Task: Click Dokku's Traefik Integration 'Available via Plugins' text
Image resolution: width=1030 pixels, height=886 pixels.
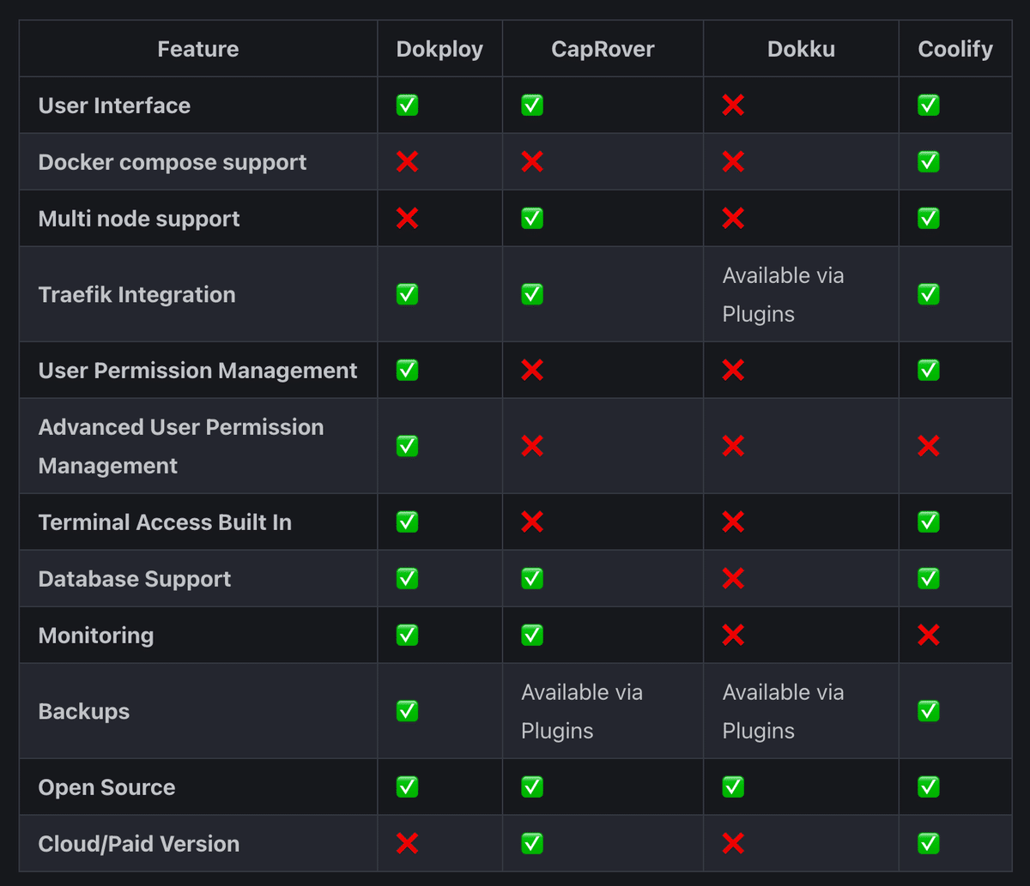Action: pos(783,294)
